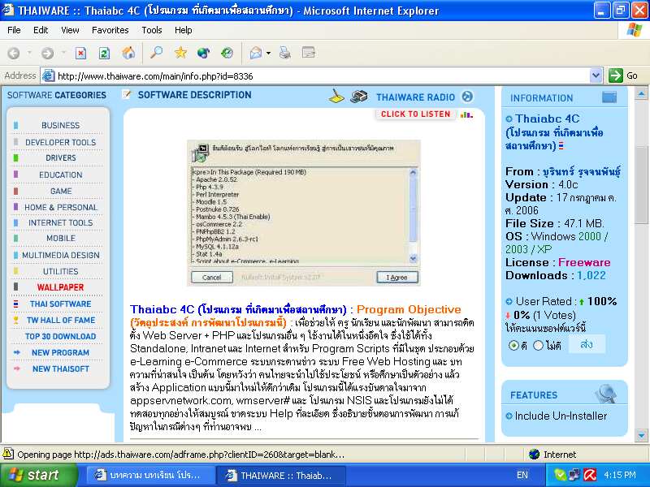
Task: Refresh the page with the green icon
Action: [104, 53]
